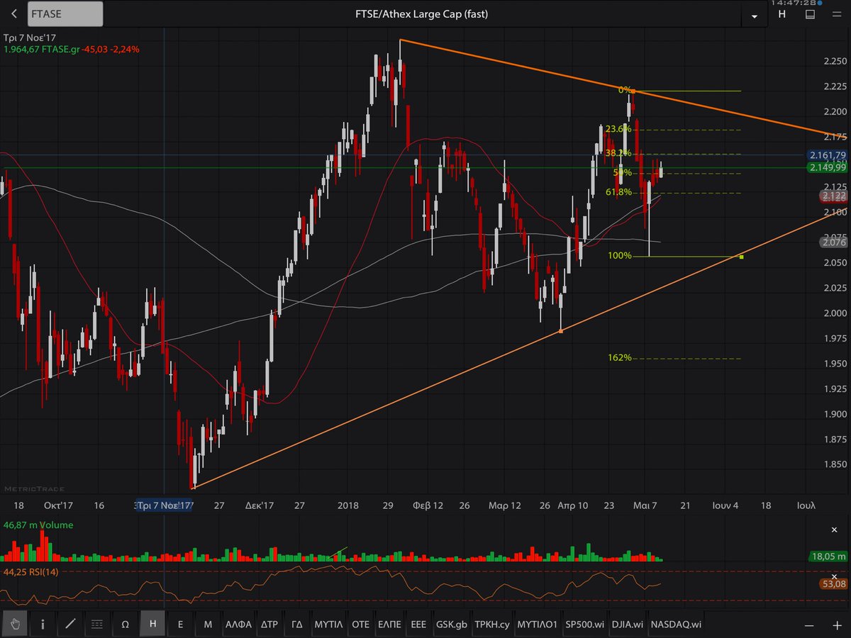Select the E period in bottom toolbar
This screenshot has width=851, height=638.
(x=180, y=624)
